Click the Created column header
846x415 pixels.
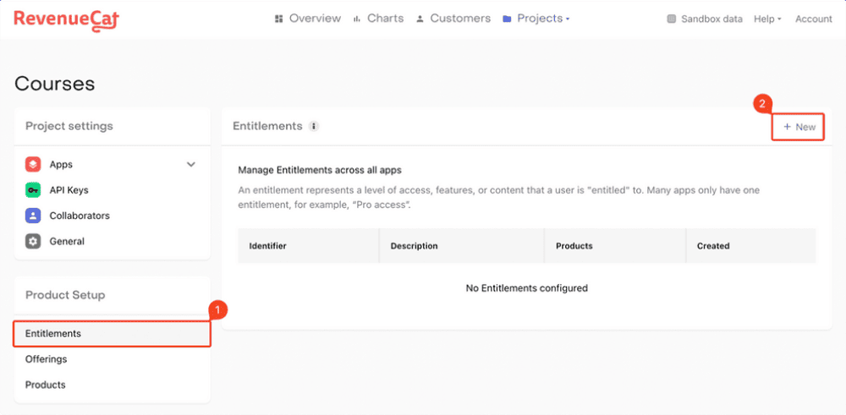point(713,246)
